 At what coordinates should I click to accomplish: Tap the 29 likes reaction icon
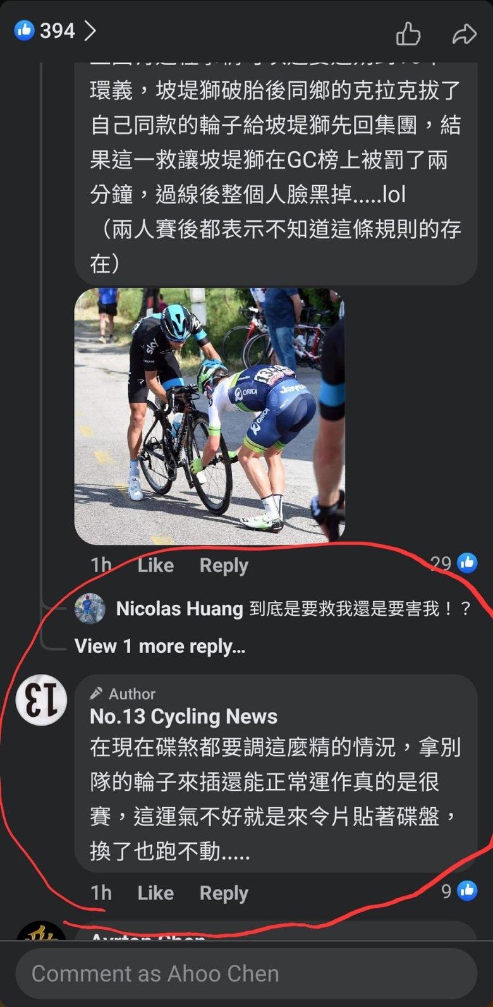pos(467,563)
